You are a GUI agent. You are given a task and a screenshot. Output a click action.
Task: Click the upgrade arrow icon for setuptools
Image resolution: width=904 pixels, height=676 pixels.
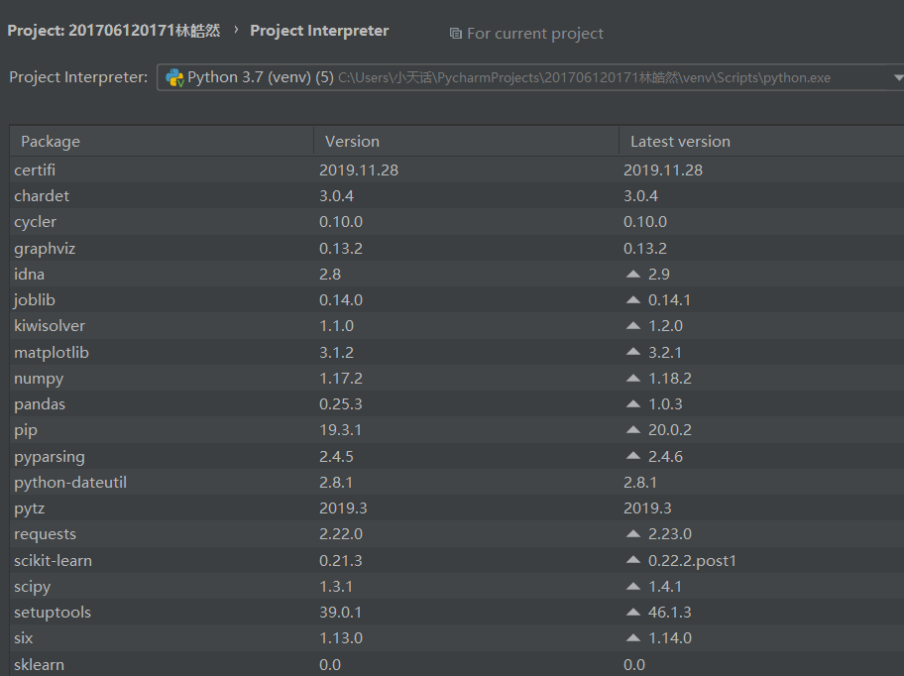tap(633, 613)
